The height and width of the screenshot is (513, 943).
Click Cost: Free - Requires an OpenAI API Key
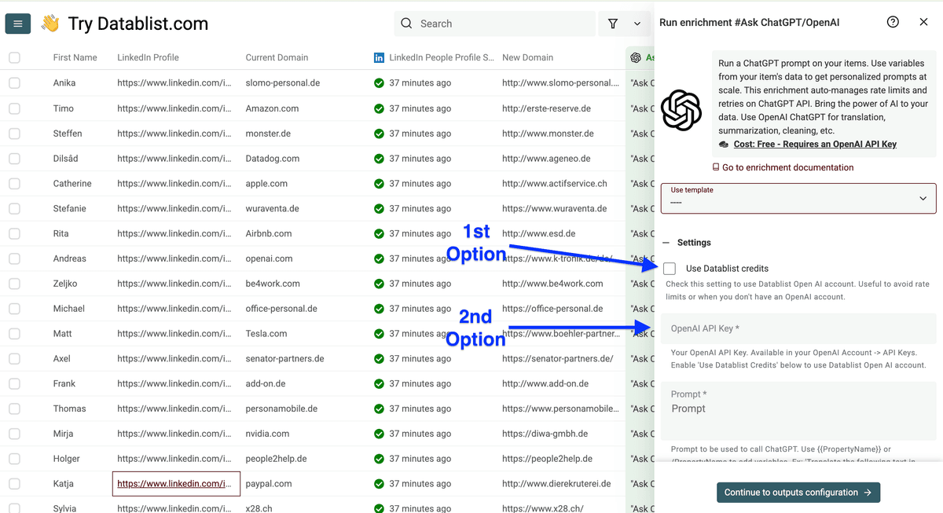[x=815, y=145]
